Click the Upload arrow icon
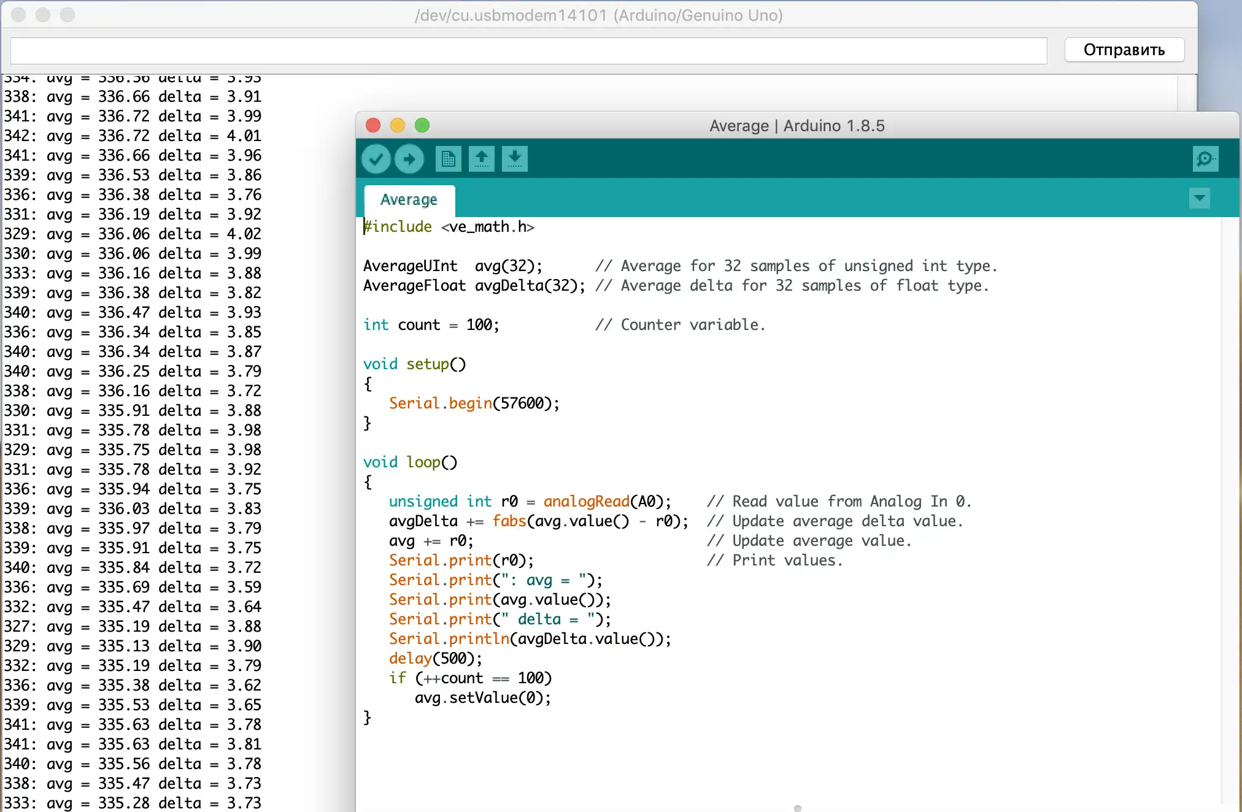1242x812 pixels. (x=409, y=159)
